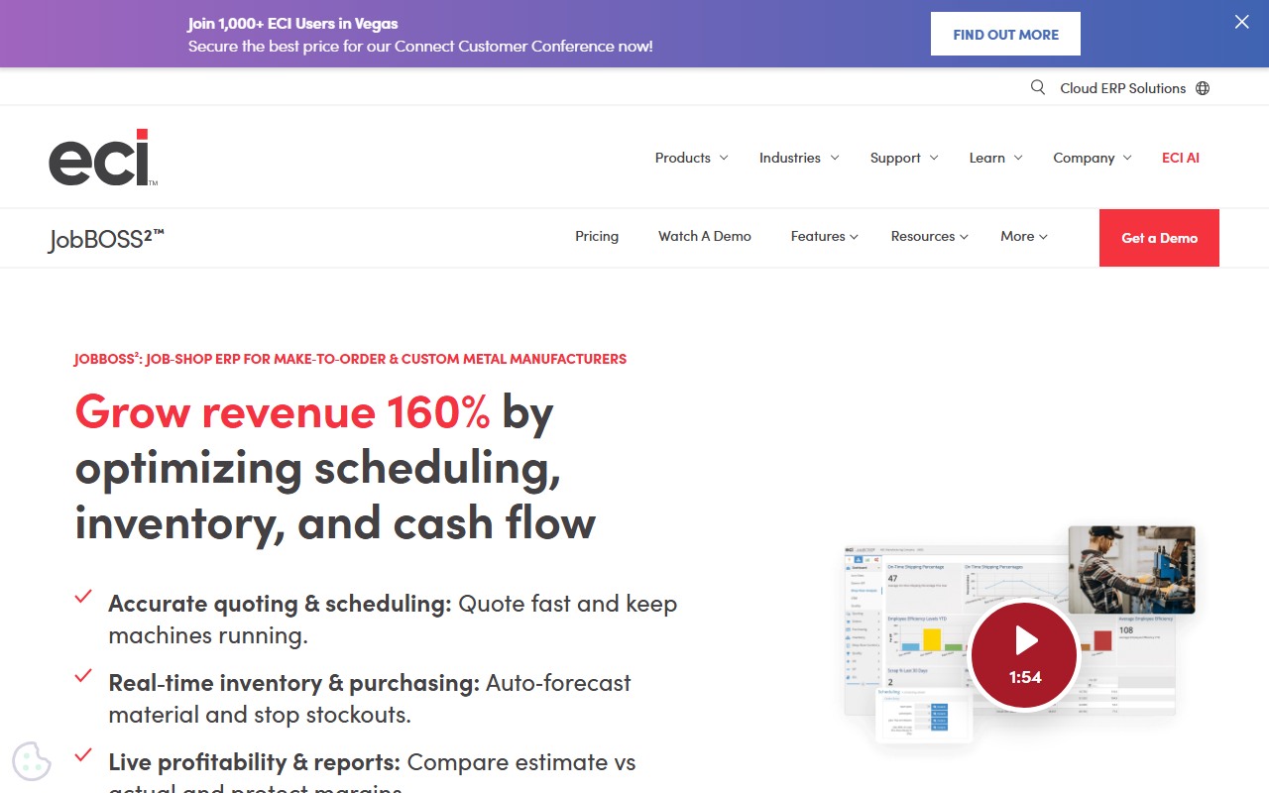Open the Features submenu
The width and height of the screenshot is (1269, 793).
818,236
